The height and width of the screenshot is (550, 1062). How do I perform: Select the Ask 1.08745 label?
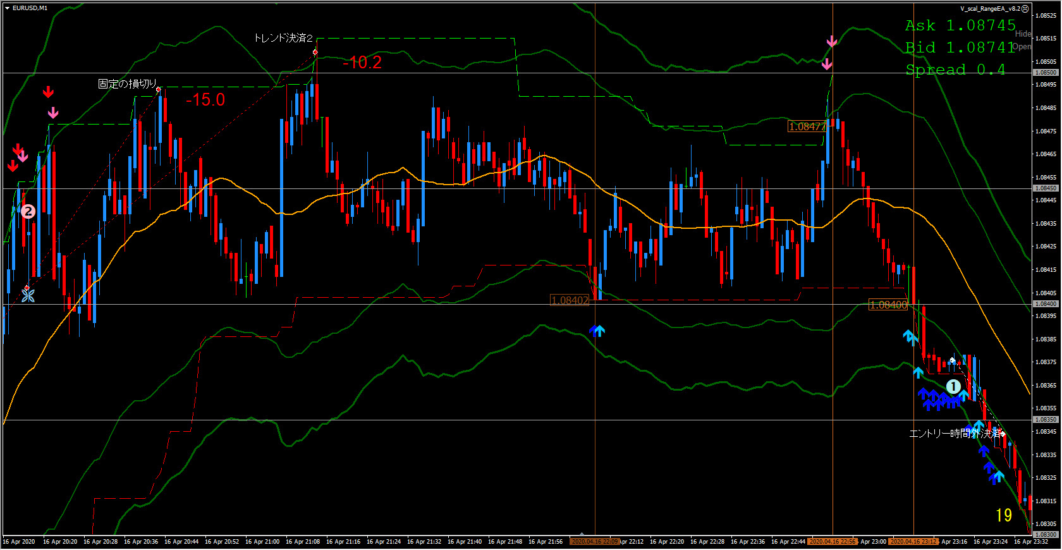tap(960, 25)
